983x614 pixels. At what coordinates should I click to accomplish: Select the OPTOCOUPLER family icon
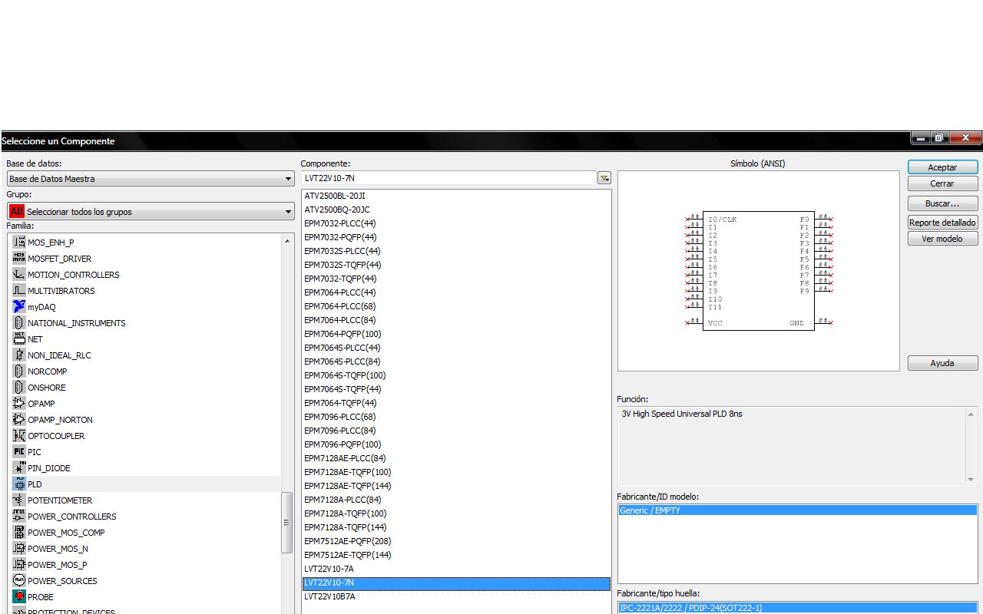pos(19,436)
